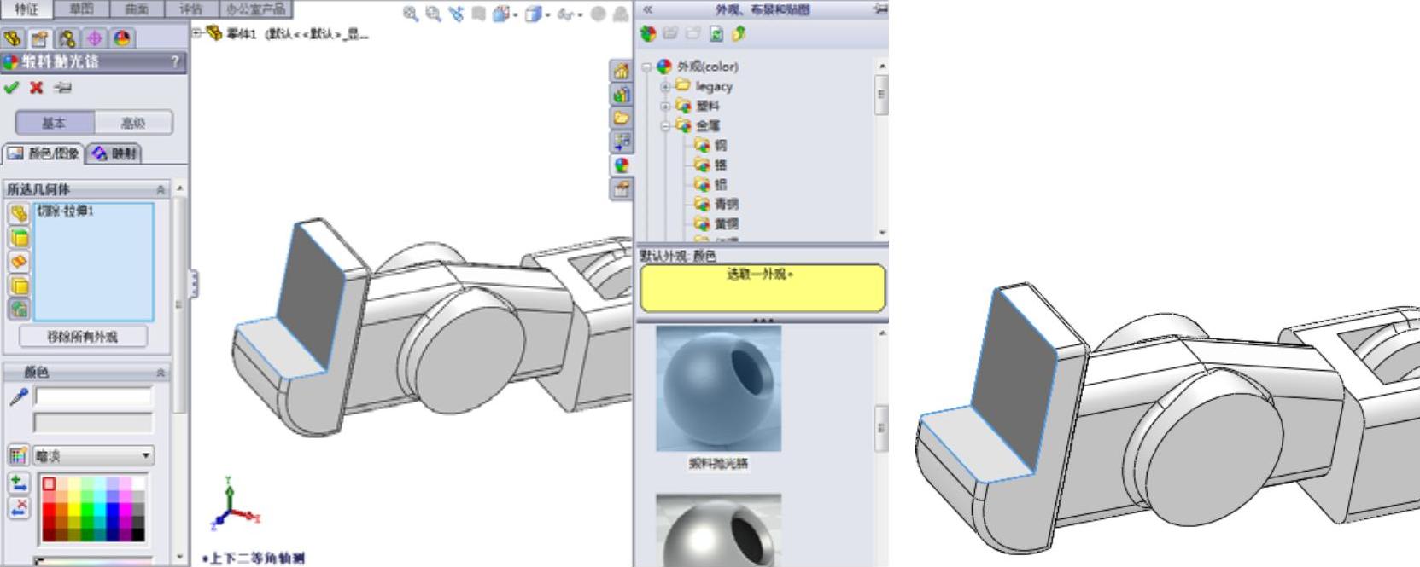Collapse the 所选几何体 section

[x=161, y=189]
